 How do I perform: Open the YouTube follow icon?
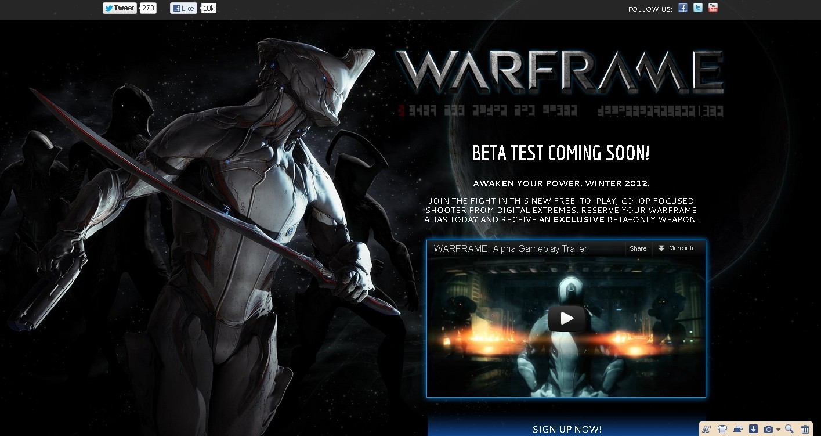coord(713,8)
